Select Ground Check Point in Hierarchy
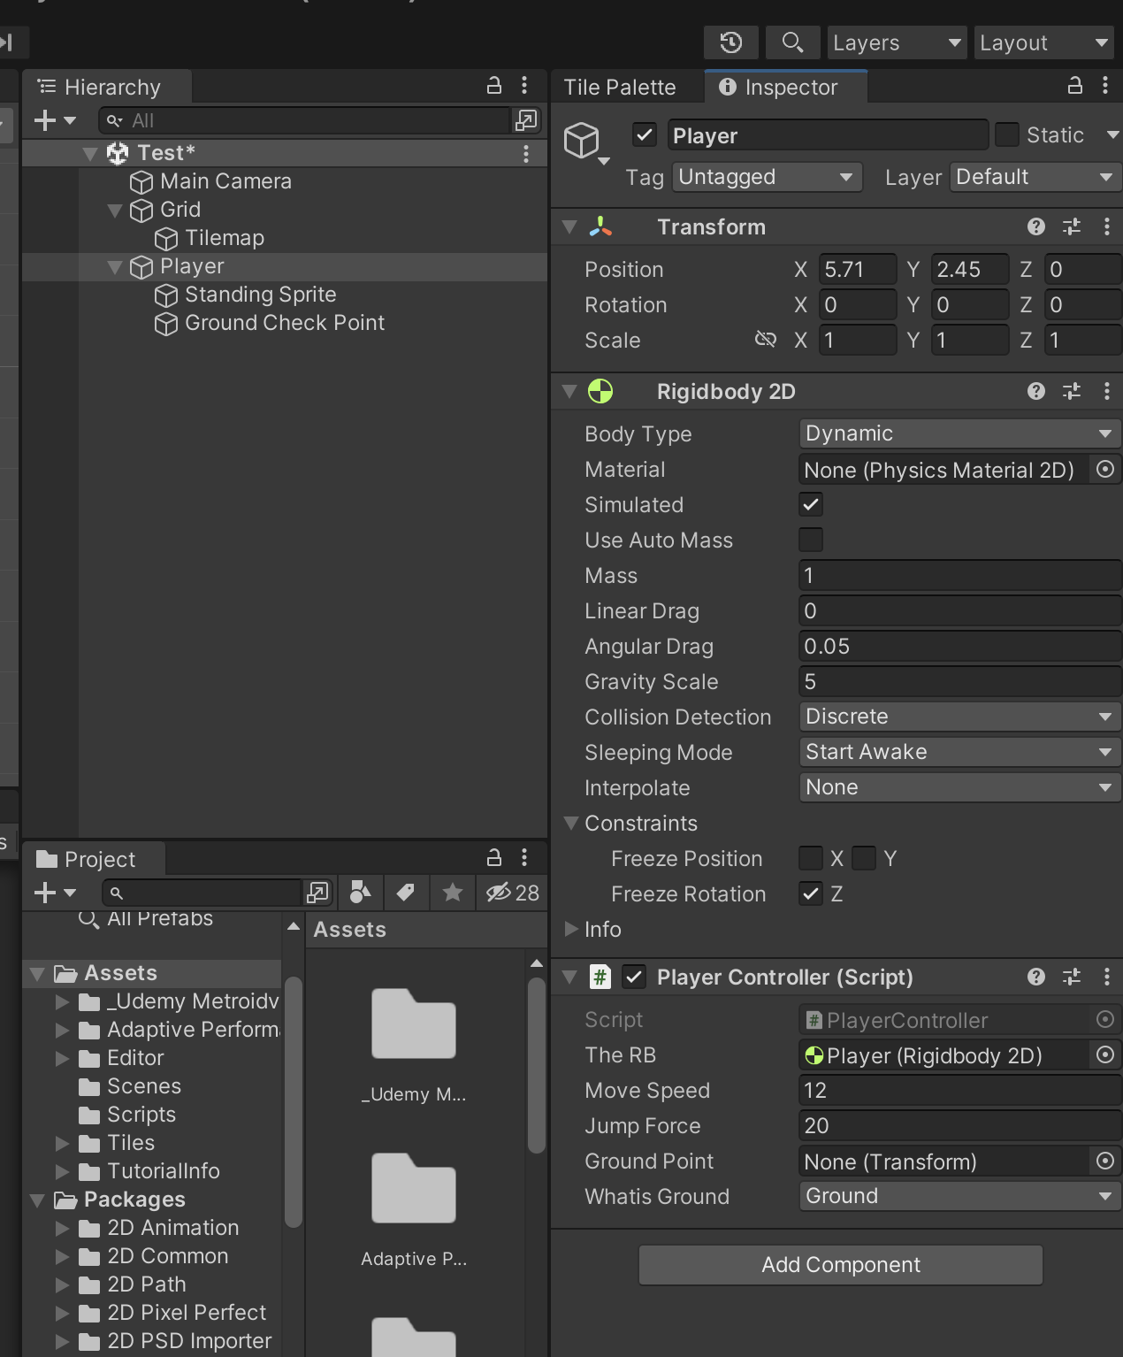 point(284,323)
